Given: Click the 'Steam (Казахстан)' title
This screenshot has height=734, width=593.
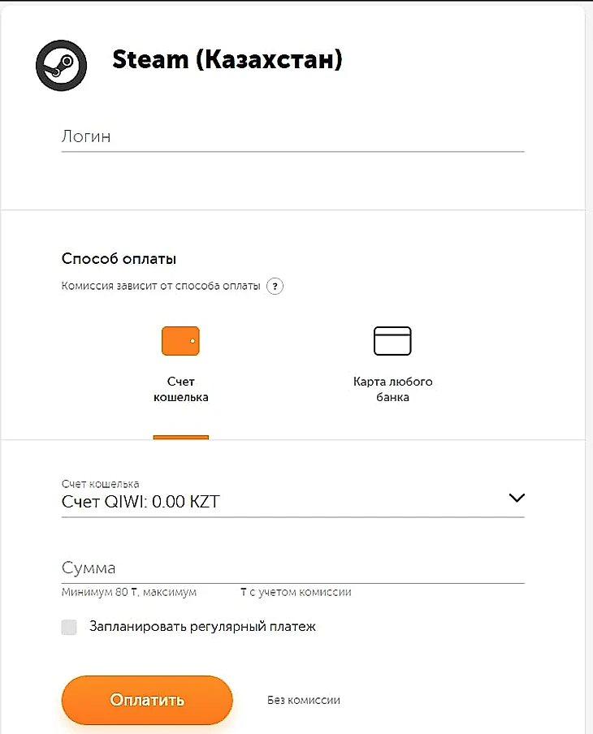Looking at the screenshot, I should [x=227, y=60].
